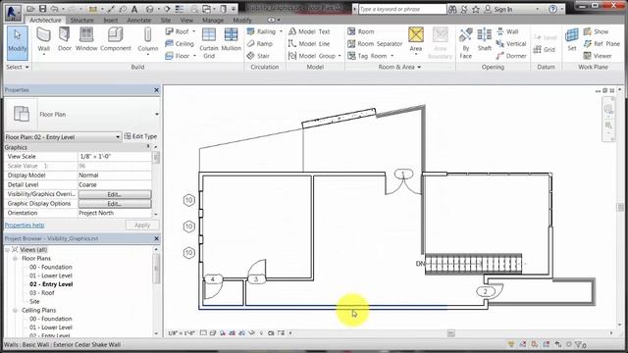
Task: Activate the Grid datum tool
Action: click(545, 50)
